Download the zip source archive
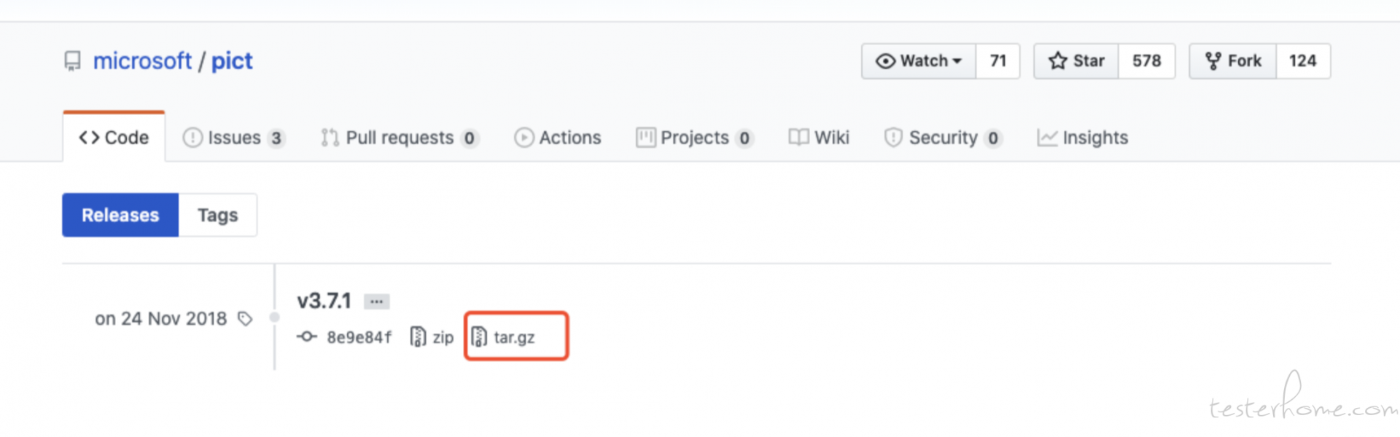 432,337
